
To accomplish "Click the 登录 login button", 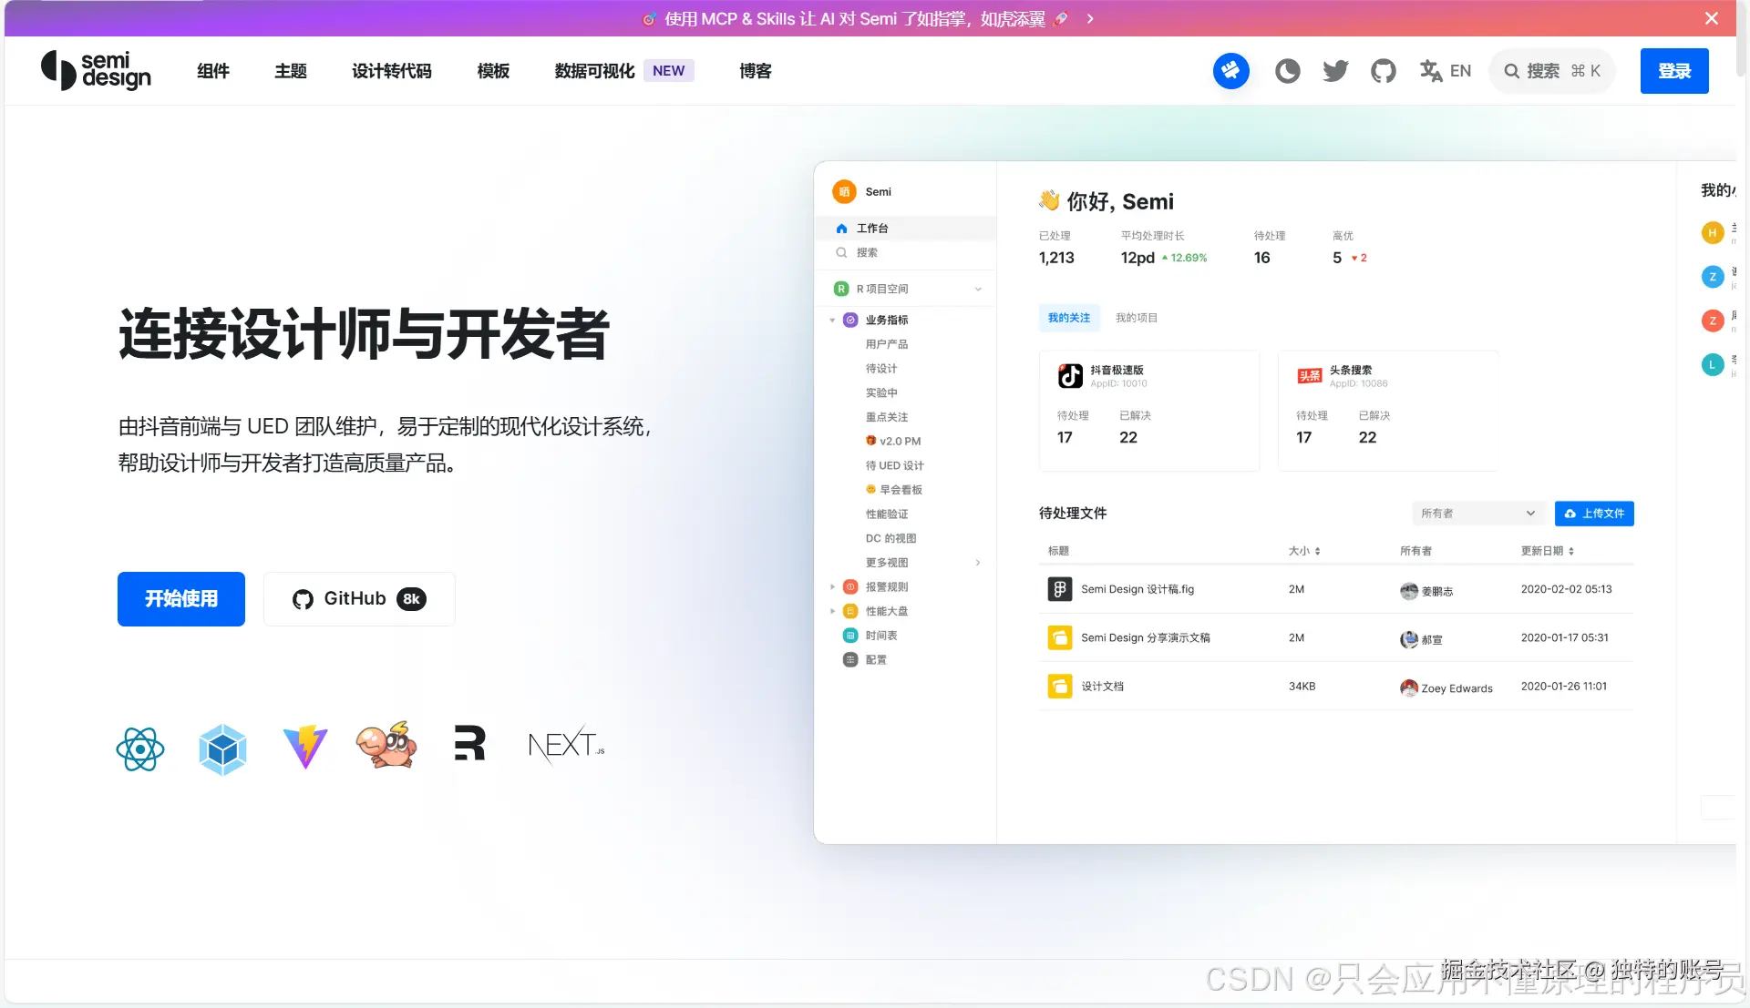I will click(x=1673, y=71).
